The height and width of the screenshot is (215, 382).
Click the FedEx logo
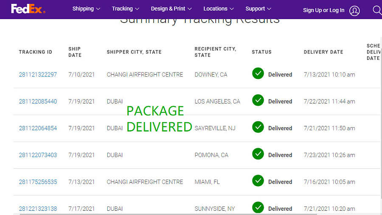[x=28, y=9]
